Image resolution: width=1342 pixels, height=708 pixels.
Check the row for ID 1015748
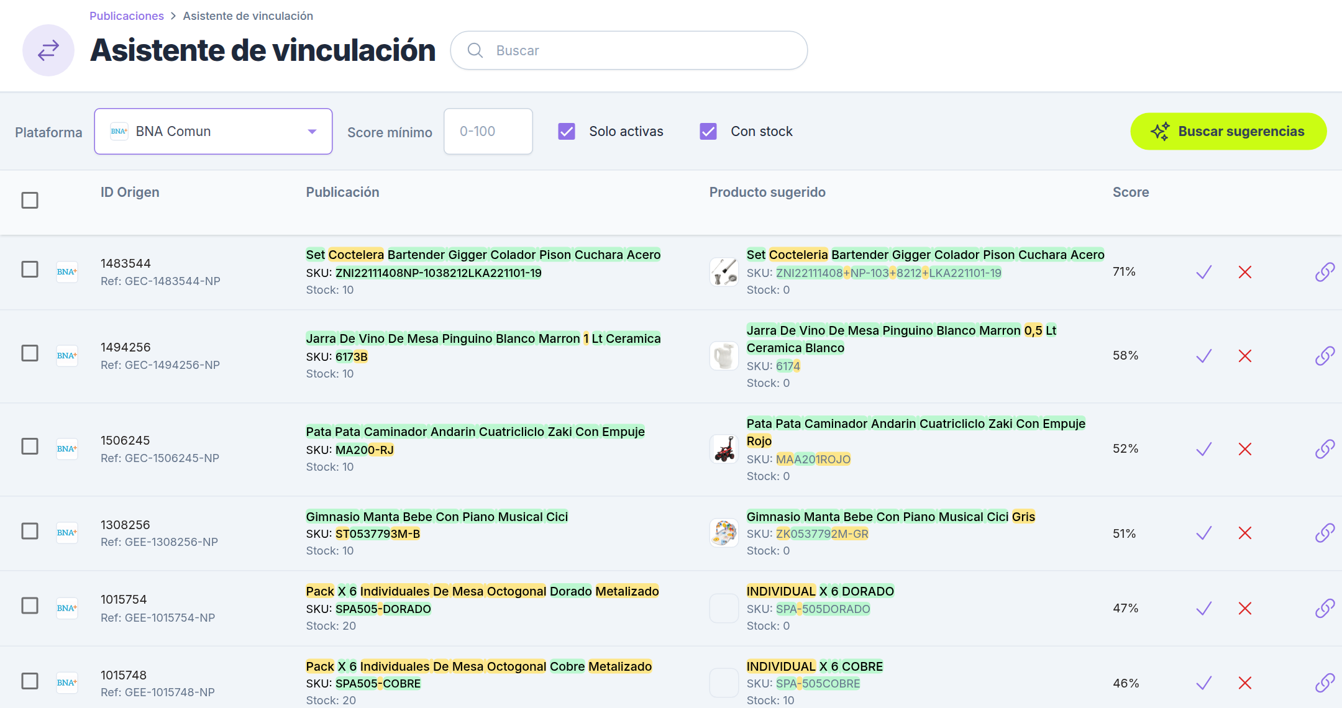[x=30, y=681]
